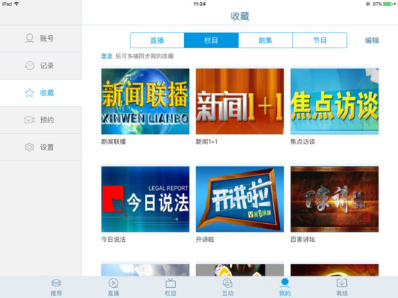Image resolution: width=398 pixels, height=298 pixels.
Task: Click the 焦点访谈 caption text
Action: (x=303, y=141)
